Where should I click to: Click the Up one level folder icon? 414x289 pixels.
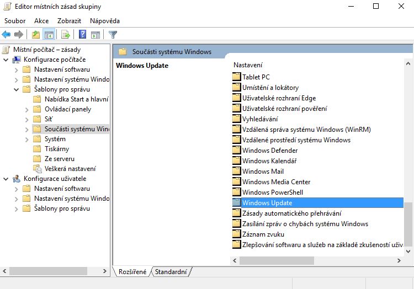[x=36, y=35]
